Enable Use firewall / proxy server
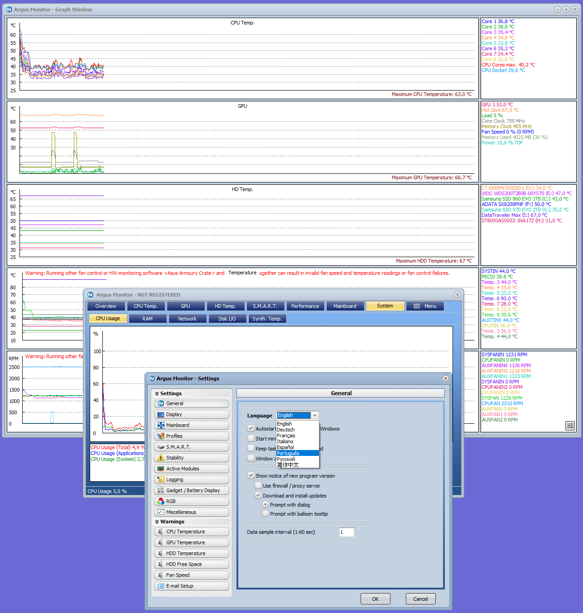The image size is (583, 613). 258,486
